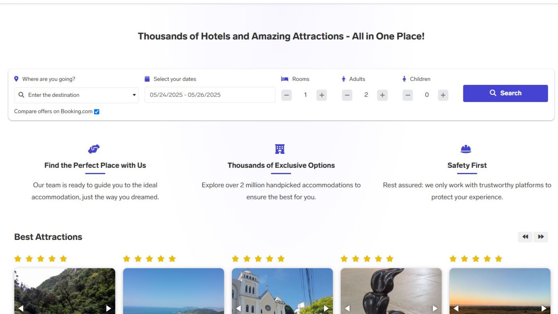
Task: Add one adult using plus button
Action: click(x=382, y=95)
